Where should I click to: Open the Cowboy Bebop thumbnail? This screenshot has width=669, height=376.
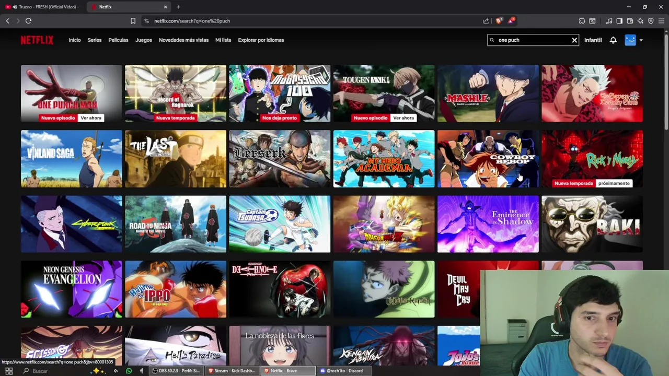488,159
